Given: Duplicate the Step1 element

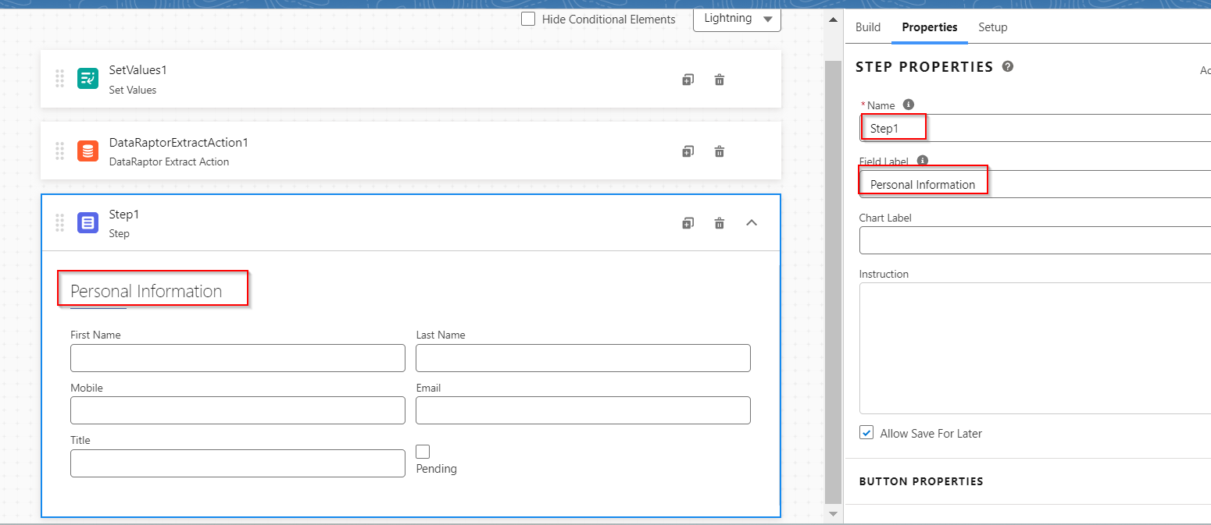Looking at the screenshot, I should [x=688, y=222].
